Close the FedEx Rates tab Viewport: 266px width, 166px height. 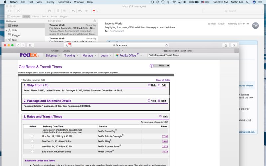pyautogui.click(x=122, y=51)
